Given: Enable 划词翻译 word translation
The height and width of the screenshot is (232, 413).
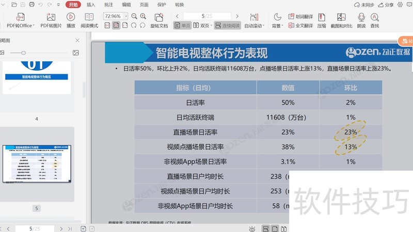Looking at the screenshot, I should click(300, 16).
